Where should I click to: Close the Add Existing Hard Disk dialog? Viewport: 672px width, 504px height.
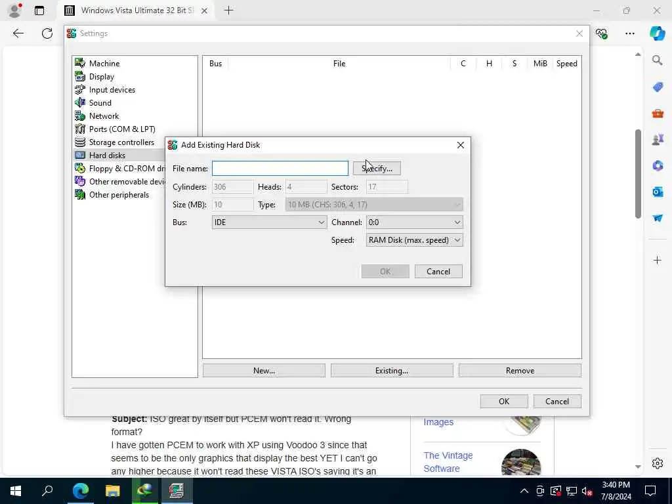460,145
